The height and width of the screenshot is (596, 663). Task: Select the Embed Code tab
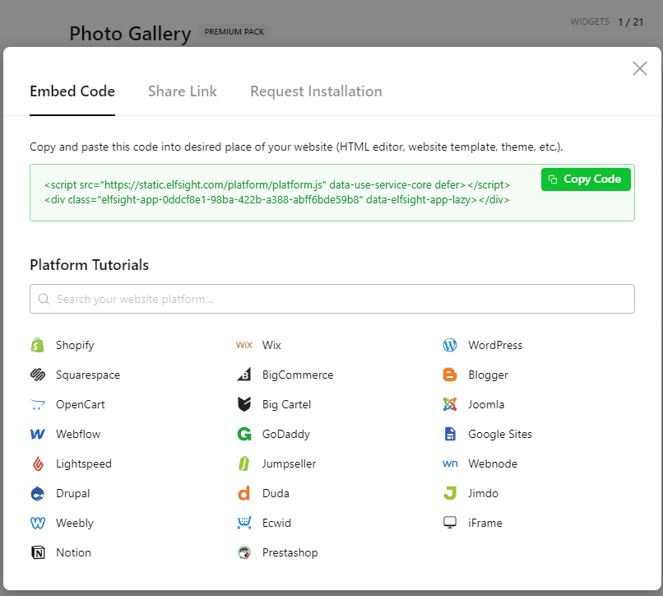pos(72,91)
